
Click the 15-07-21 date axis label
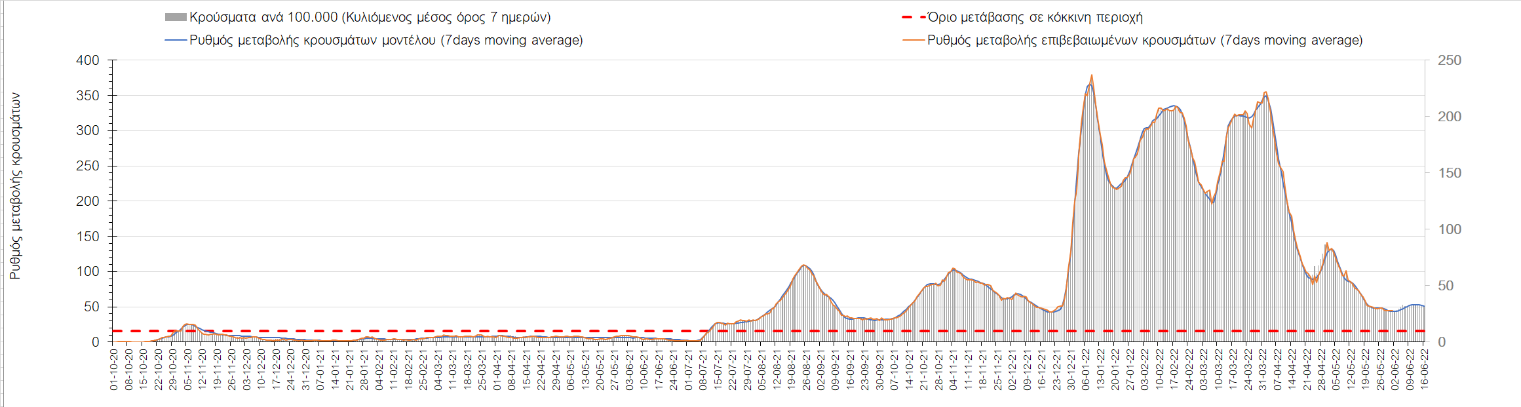[x=718, y=370]
